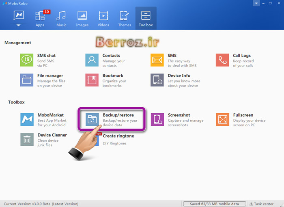
Task: Launch the File manager folder icon
Action: (27, 80)
